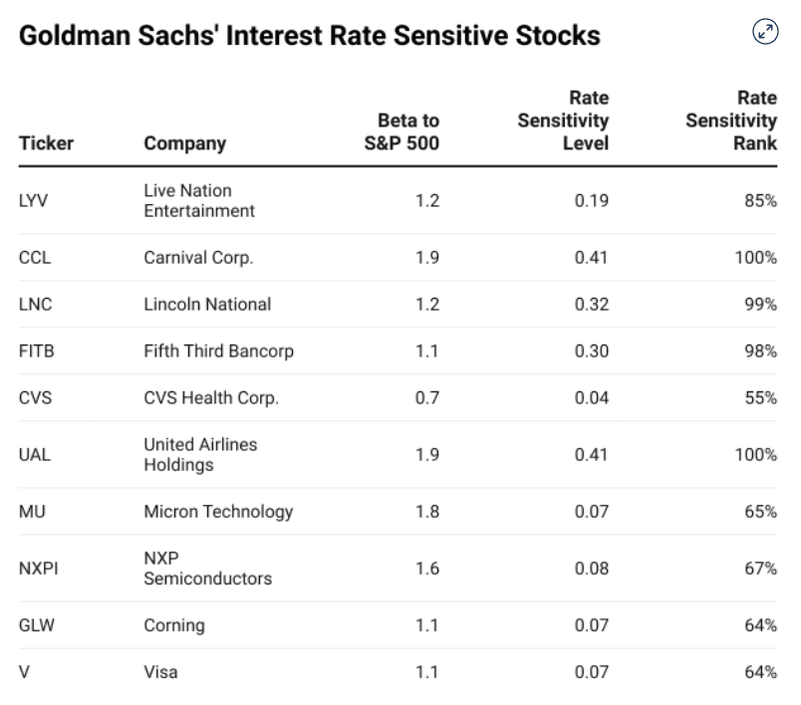Click the Visa company name
Image resolution: width=801 pixels, height=705 pixels.
point(161,672)
